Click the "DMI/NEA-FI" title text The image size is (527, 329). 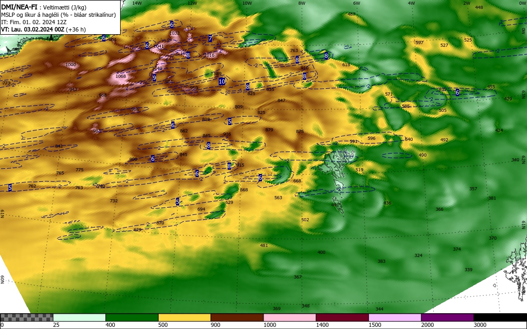(19, 7)
